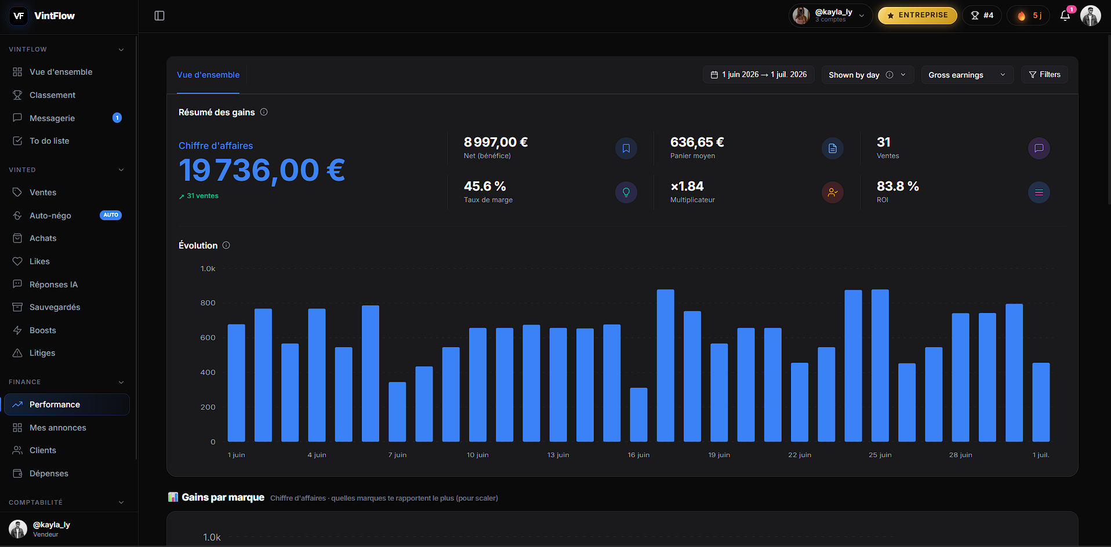Open the Shown by day dropdown
This screenshot has height=547, width=1111.
[x=867, y=75]
